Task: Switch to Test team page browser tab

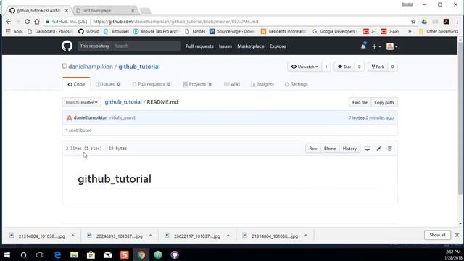Action: [104, 10]
